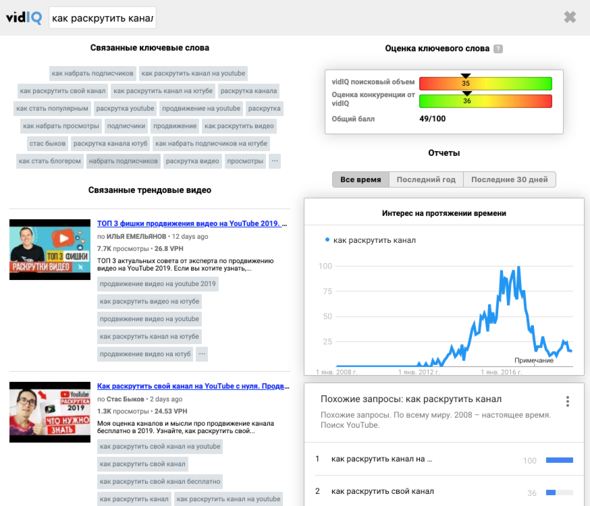Switch to the Последний год tab
This screenshot has height=506, width=590.
[x=426, y=179]
